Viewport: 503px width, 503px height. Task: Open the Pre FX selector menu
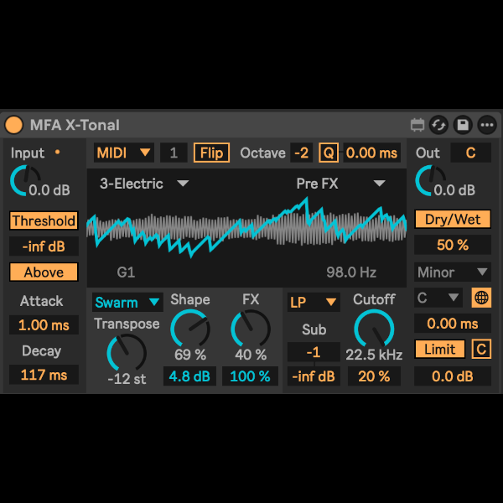340,183
